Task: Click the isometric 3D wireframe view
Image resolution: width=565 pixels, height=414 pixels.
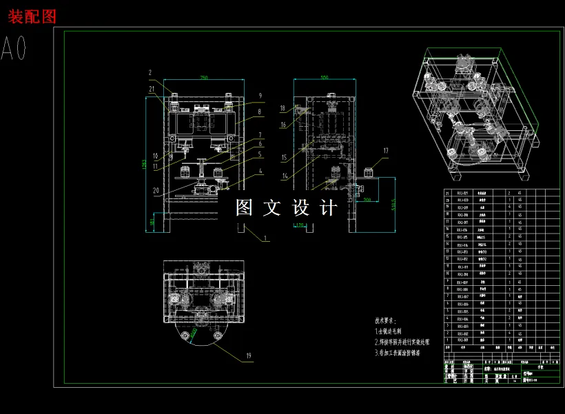Action: pyautogui.click(x=476, y=114)
